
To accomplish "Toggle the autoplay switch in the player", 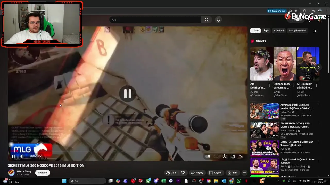I will [208, 156].
